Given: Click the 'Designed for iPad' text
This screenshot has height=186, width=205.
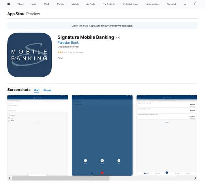Looking at the screenshot, I should [x=68, y=47].
